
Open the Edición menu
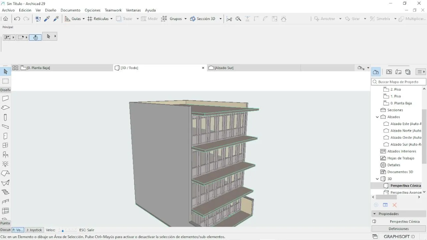25,10
